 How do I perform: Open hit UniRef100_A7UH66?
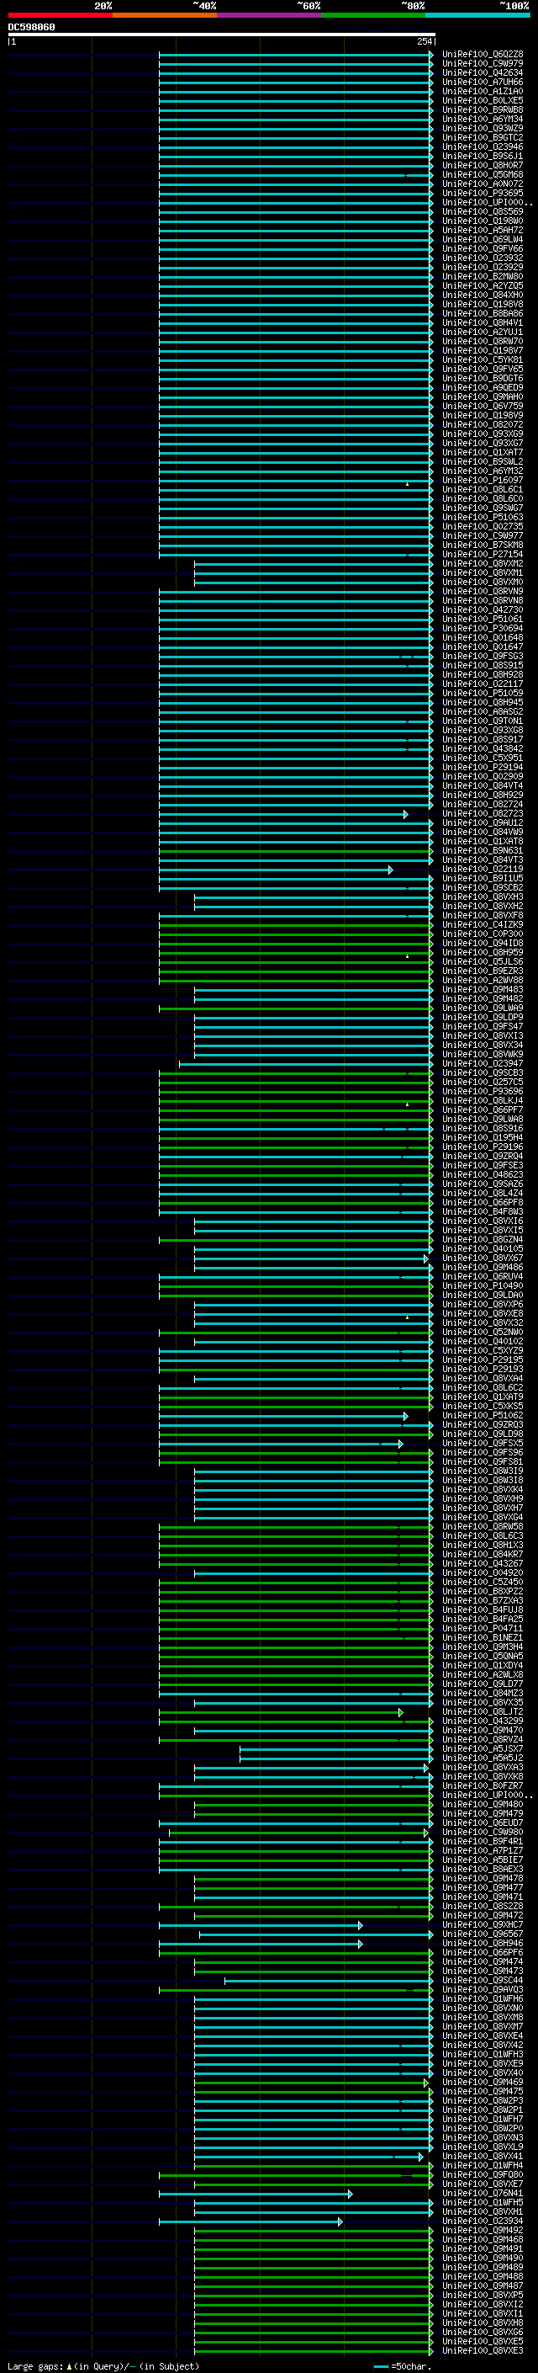483,82
